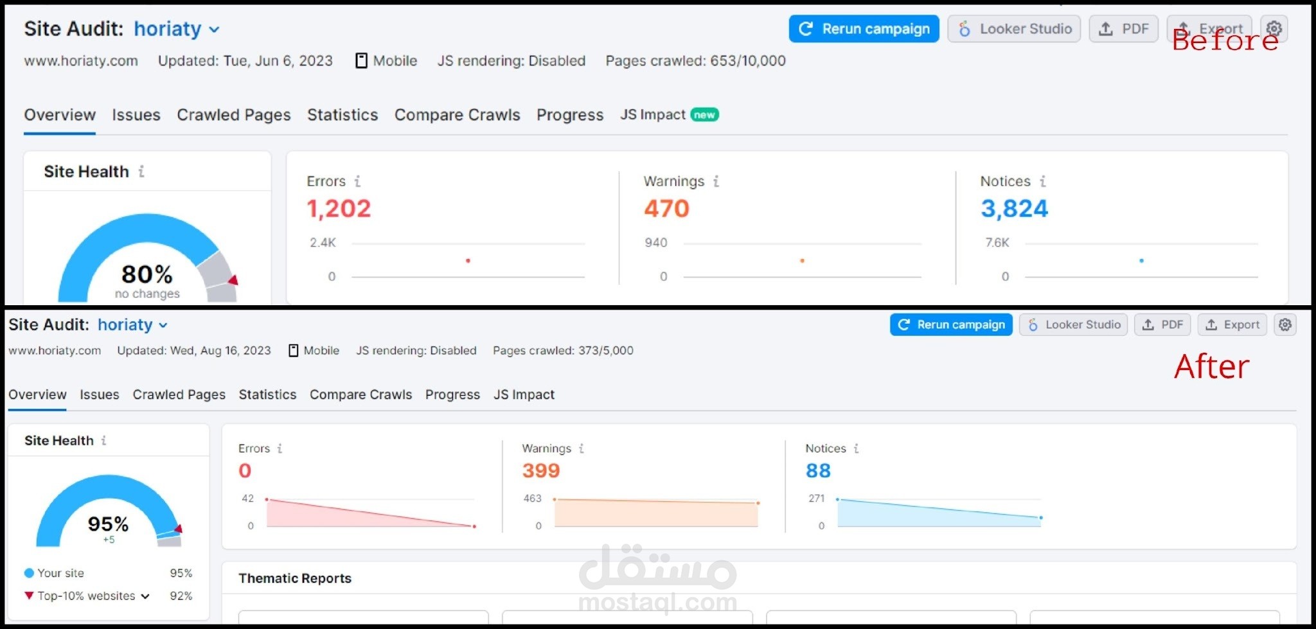Open Statistics tab in After panel
The image size is (1316, 629).
tap(267, 394)
